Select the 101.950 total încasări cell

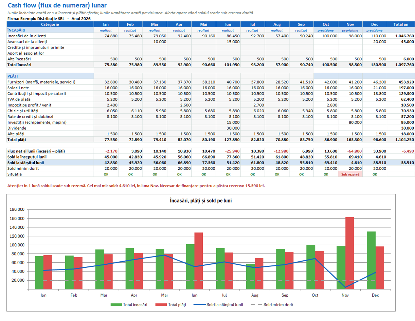228,64
